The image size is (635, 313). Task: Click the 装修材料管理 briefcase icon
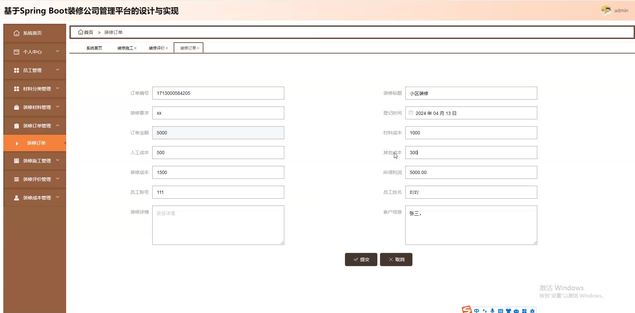pyautogui.click(x=17, y=107)
